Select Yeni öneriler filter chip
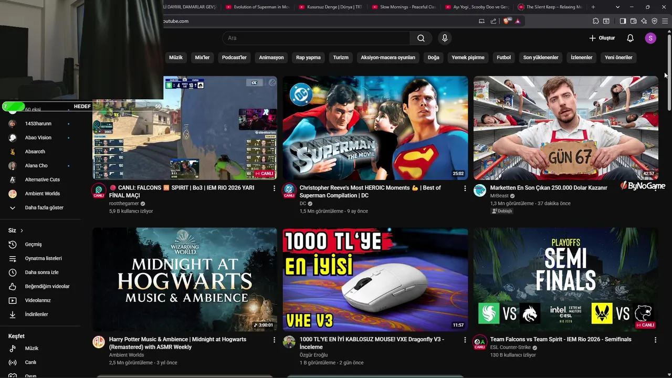 pos(618,57)
